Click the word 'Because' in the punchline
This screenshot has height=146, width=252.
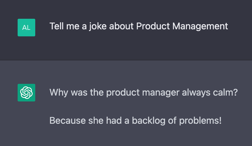coord(68,120)
